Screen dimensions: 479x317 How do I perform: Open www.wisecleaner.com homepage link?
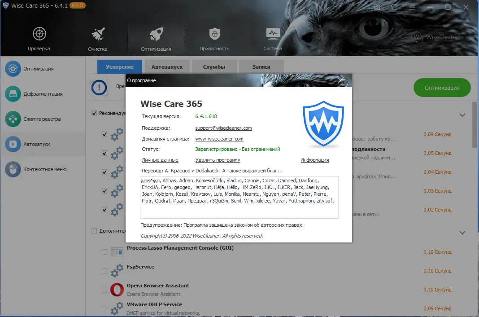tap(219, 139)
